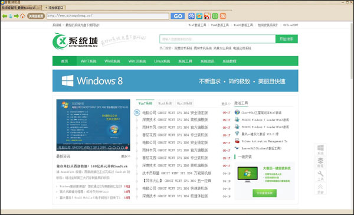Click hot search 电脑公司系统
Viewport: 354px width, 215px height.
point(242,48)
